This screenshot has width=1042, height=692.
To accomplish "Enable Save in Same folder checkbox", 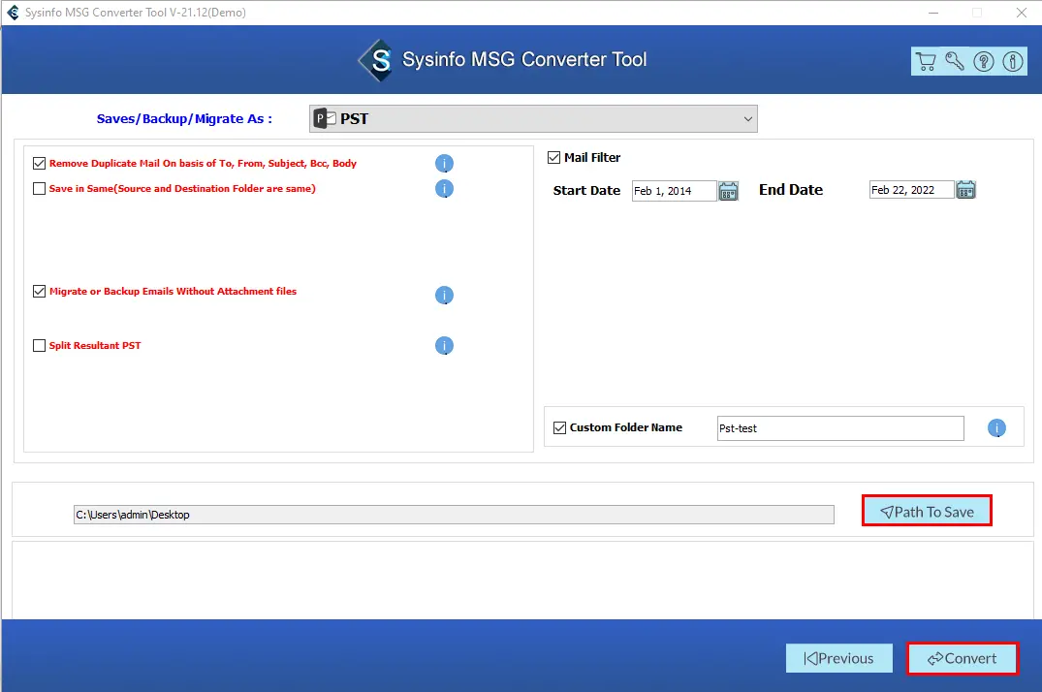I will (x=40, y=189).
